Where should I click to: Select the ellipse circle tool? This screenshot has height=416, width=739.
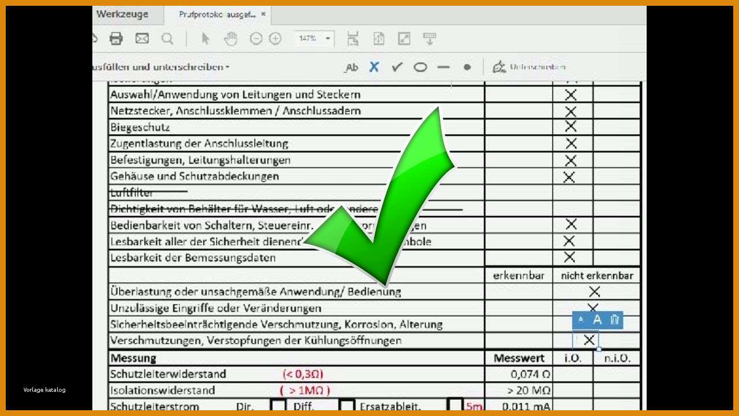(x=420, y=67)
